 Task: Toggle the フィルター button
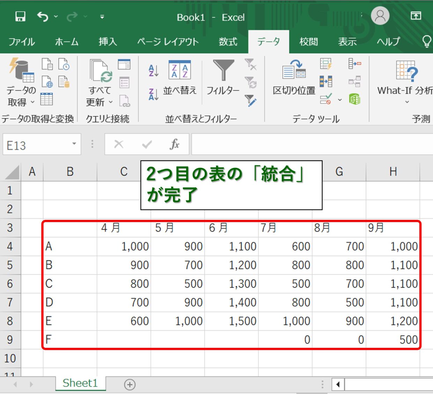click(223, 78)
